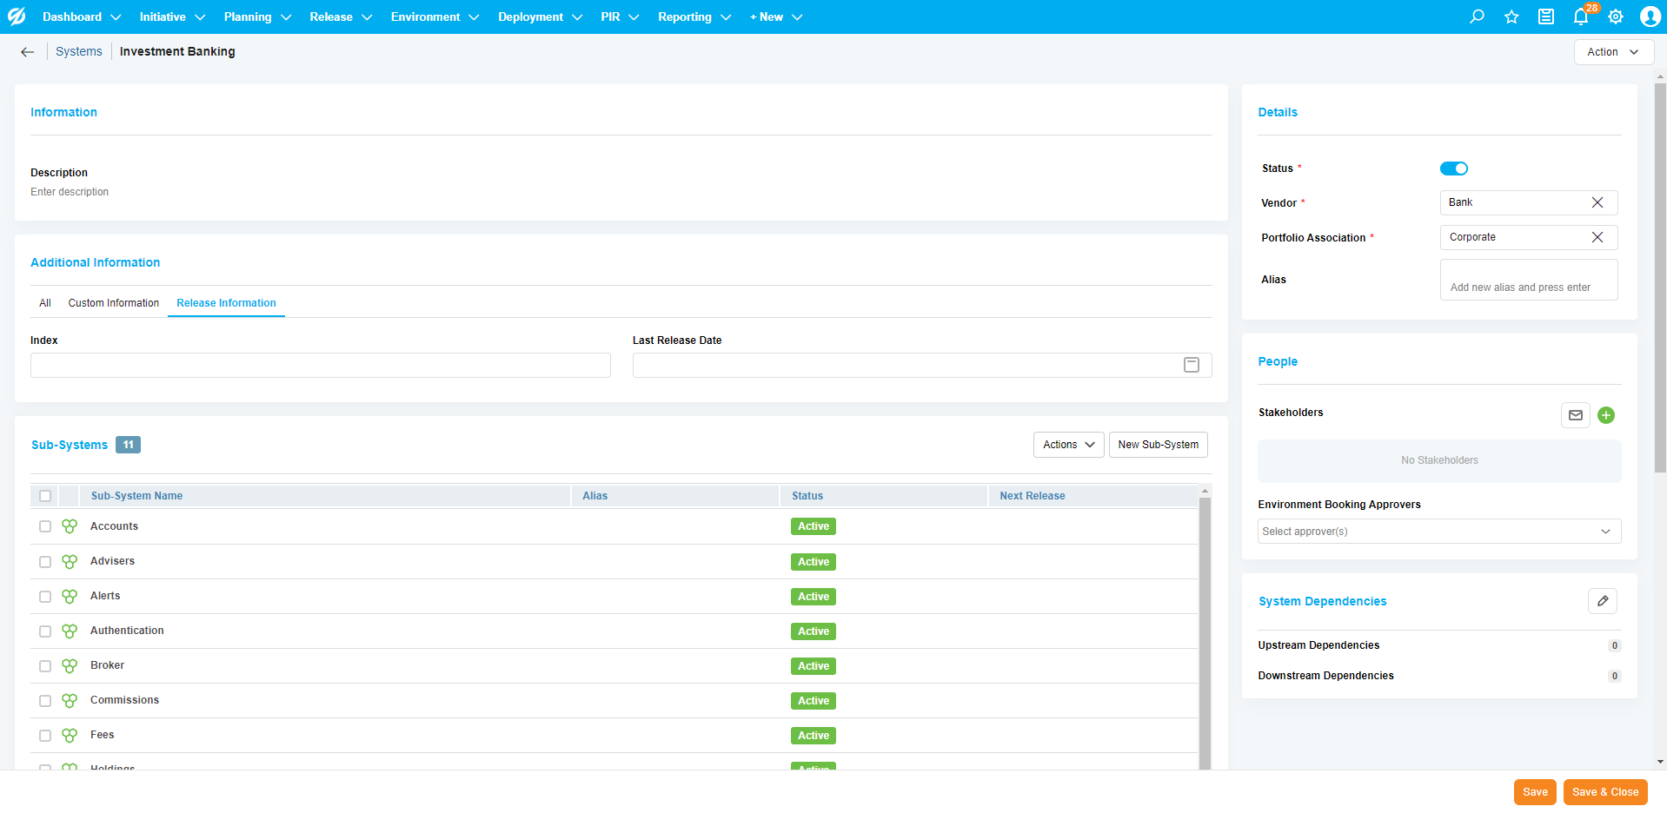Click the add stakeholder plus icon

tap(1606, 415)
